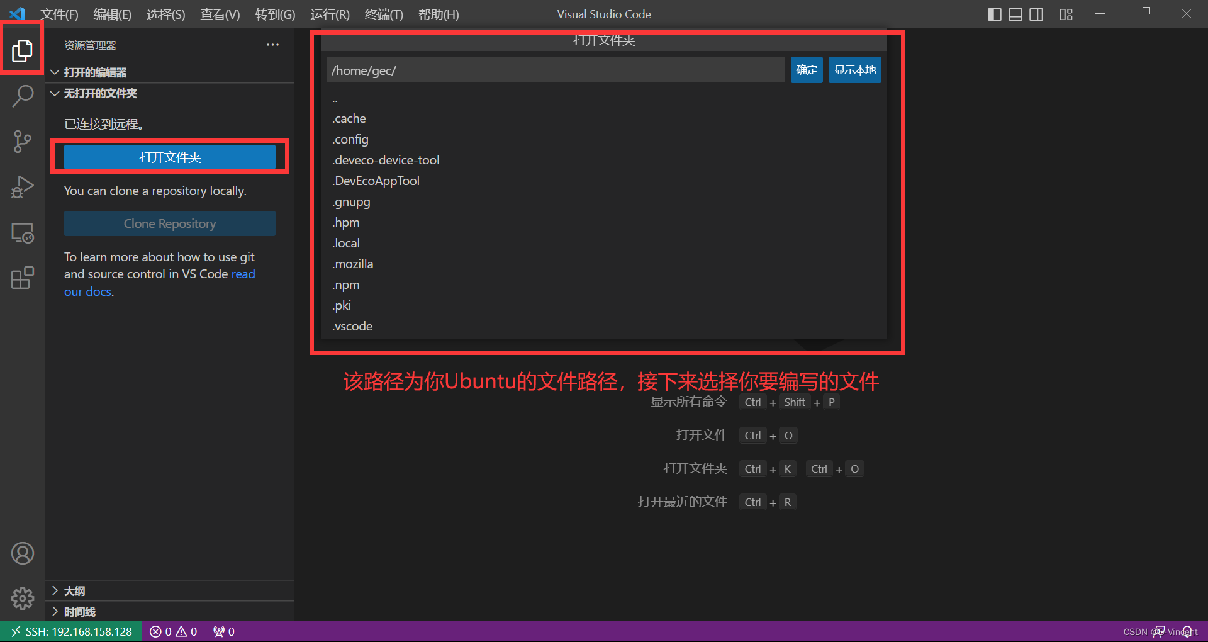Image resolution: width=1208 pixels, height=642 pixels.
Task: Open the Explorer view in activity bar
Action: coord(22,50)
